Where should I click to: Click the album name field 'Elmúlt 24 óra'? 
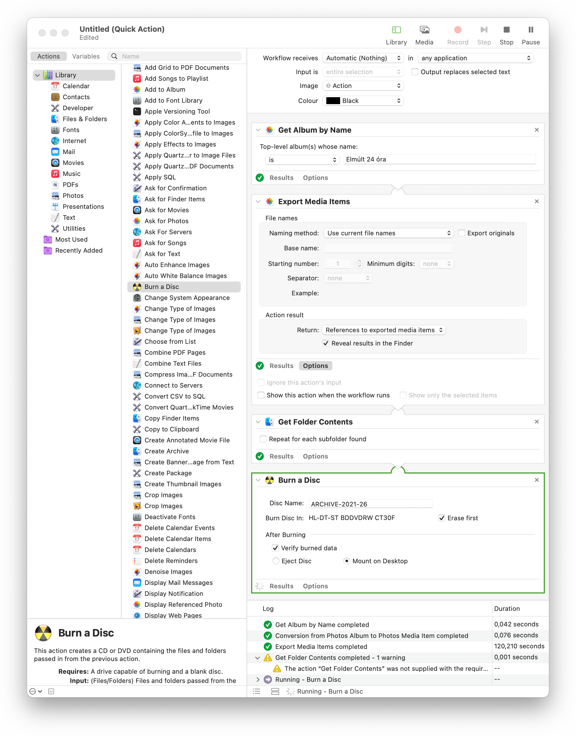pyautogui.click(x=440, y=159)
